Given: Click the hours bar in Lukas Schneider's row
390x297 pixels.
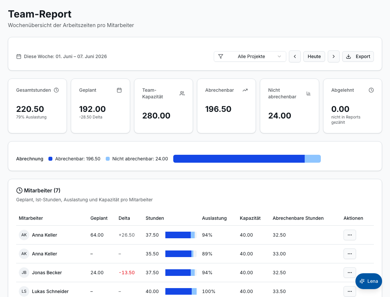Looking at the screenshot, I should (x=181, y=291).
